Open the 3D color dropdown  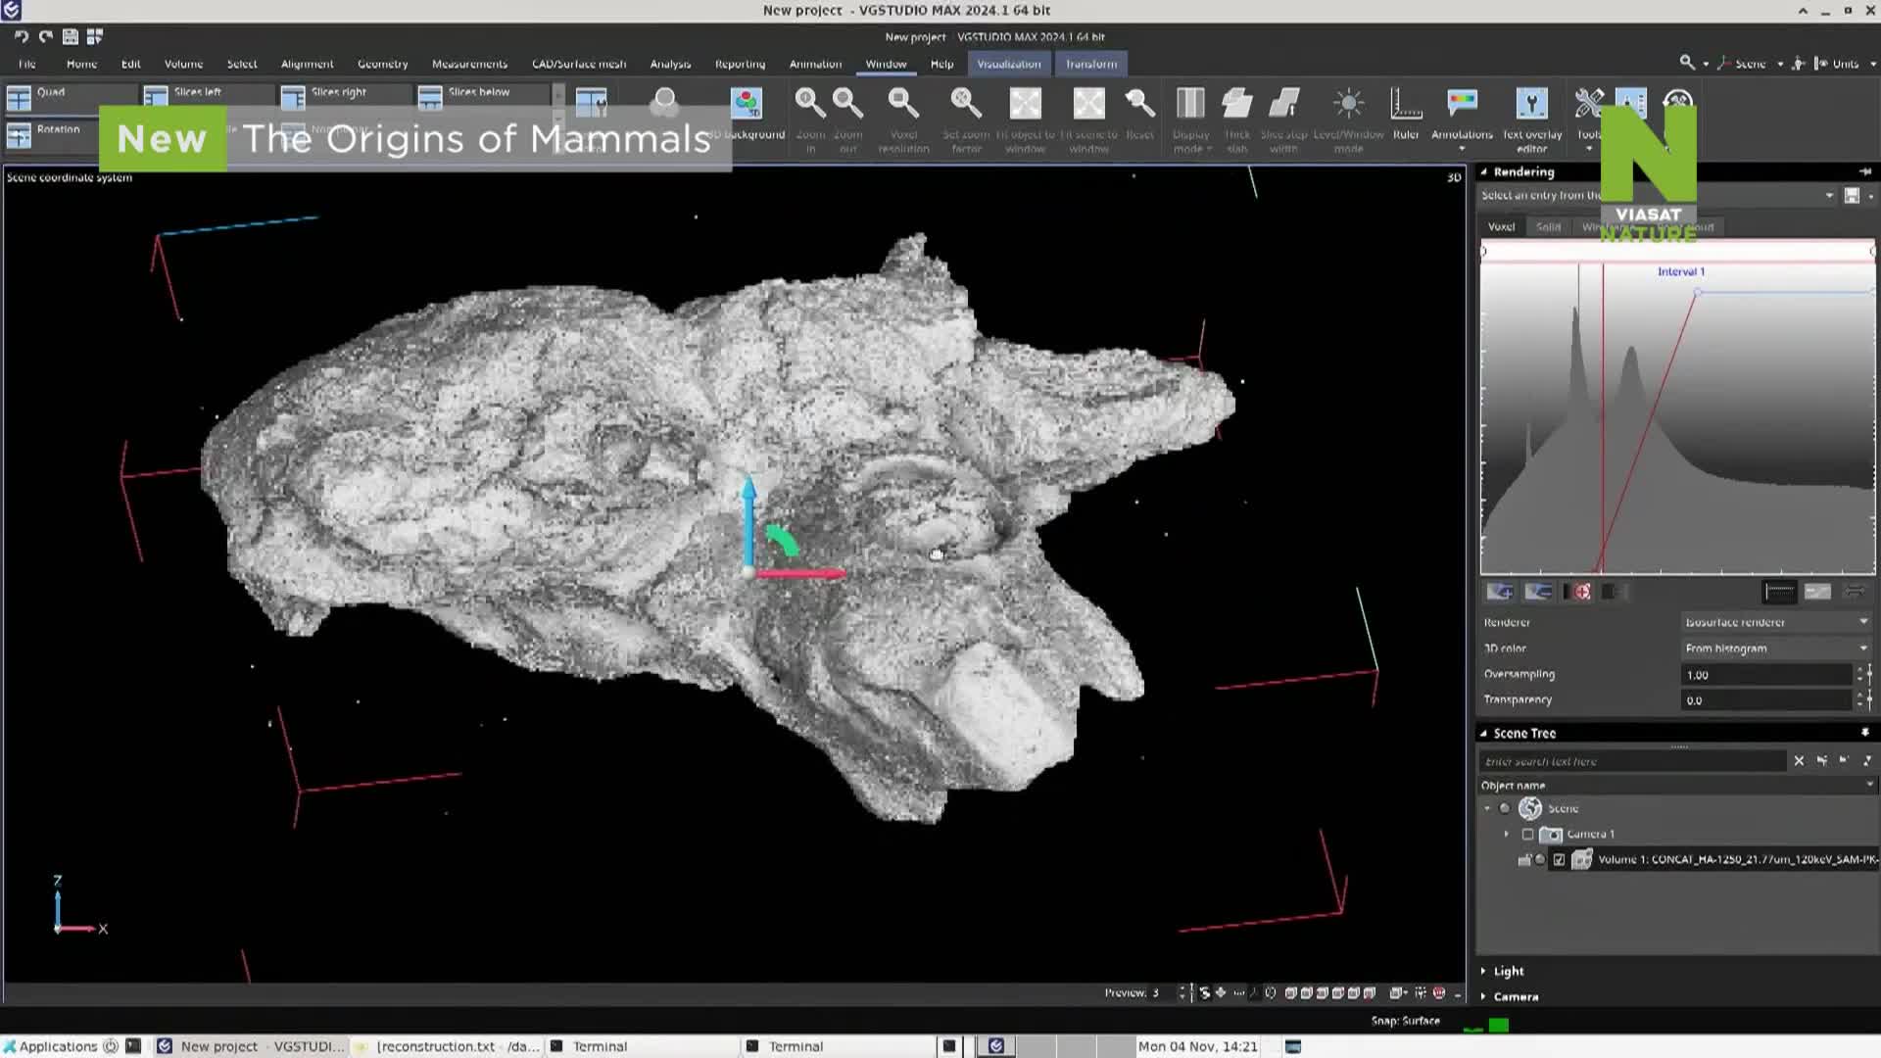pyautogui.click(x=1775, y=649)
